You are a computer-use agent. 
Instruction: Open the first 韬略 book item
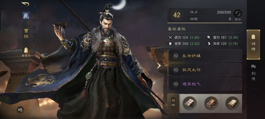190,103
